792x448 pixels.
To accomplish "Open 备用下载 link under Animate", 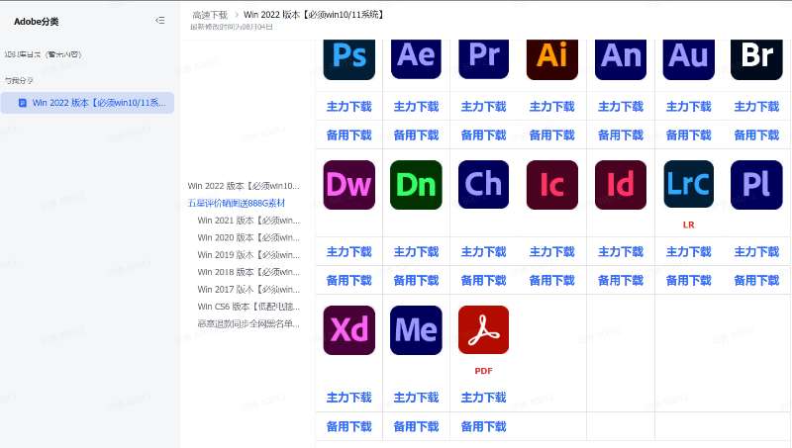I will (621, 135).
